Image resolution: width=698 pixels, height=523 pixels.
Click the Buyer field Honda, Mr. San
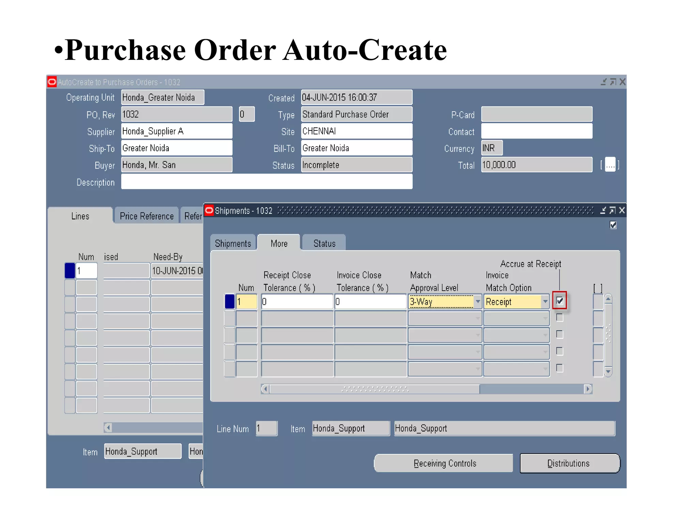pyautogui.click(x=177, y=165)
